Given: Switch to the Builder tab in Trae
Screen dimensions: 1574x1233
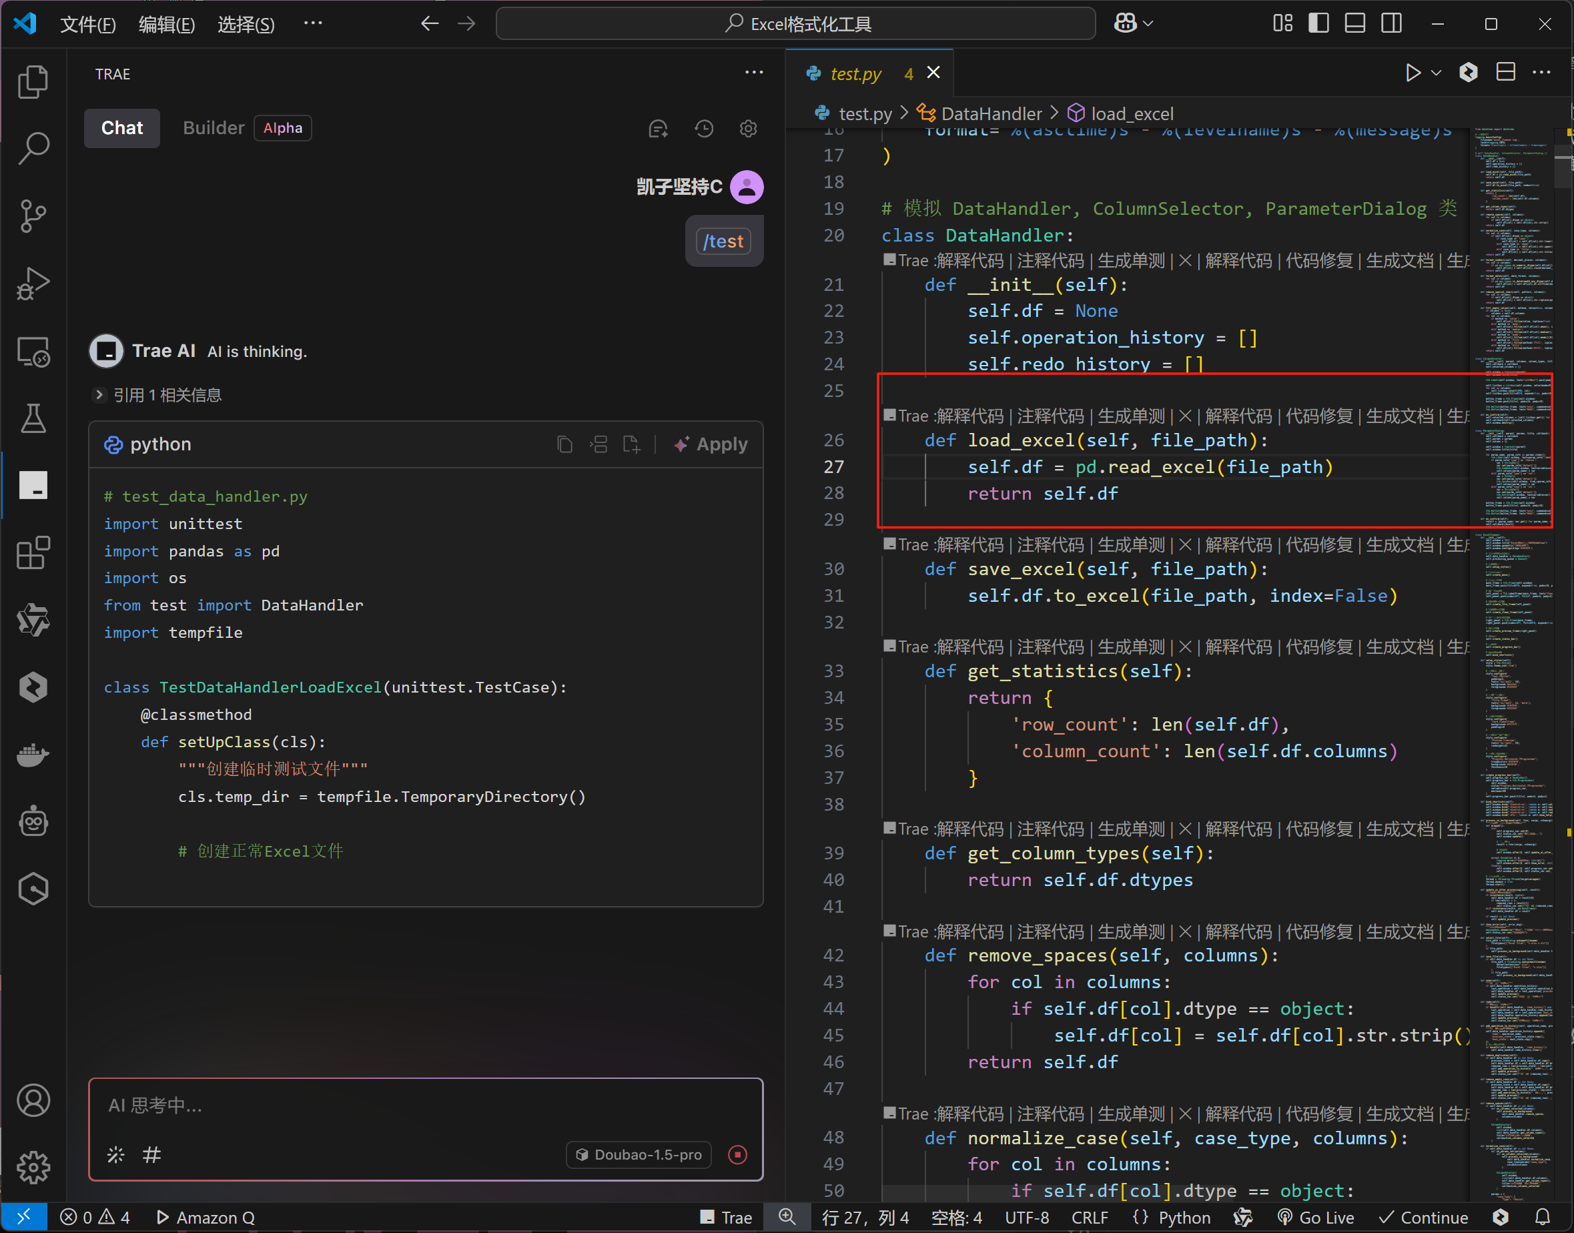Looking at the screenshot, I should [x=214, y=128].
